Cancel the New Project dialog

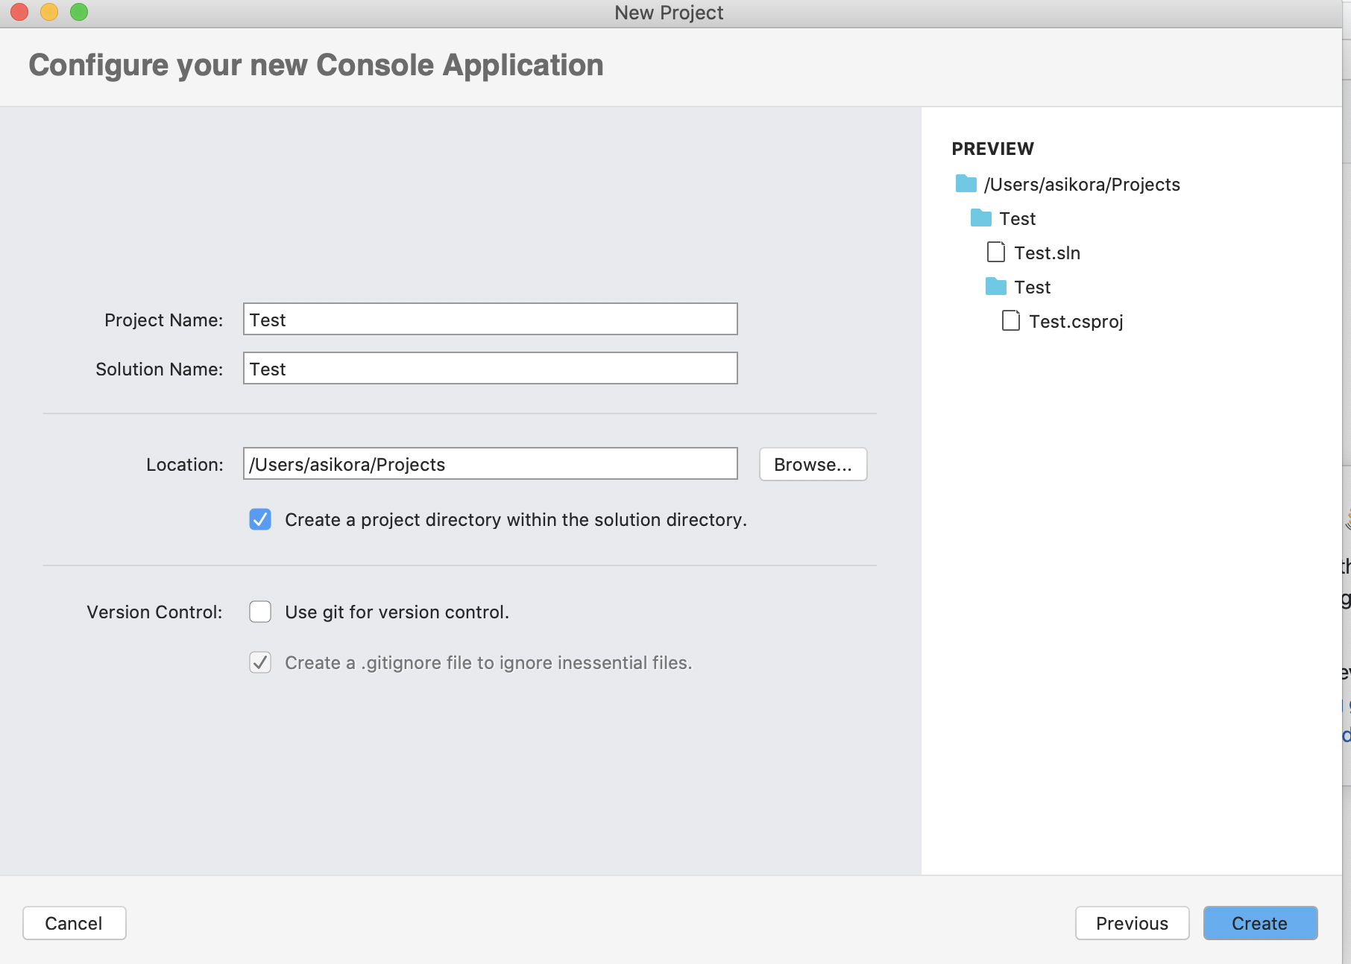click(x=74, y=923)
